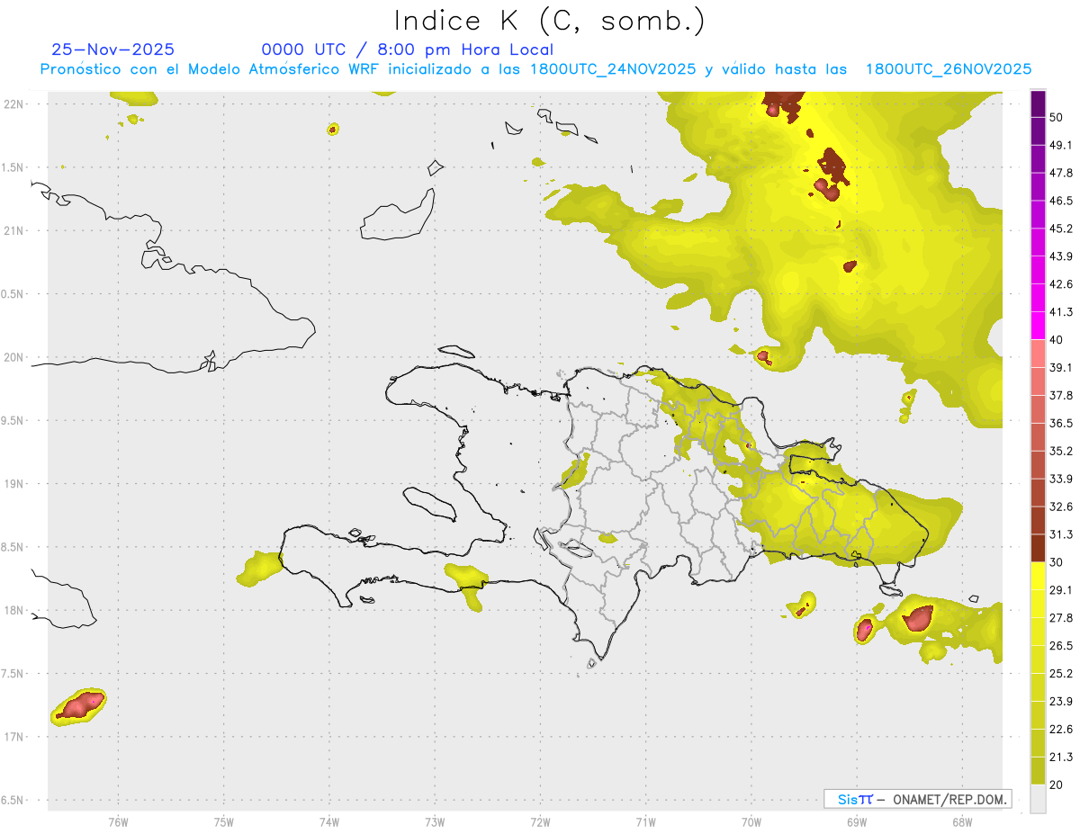Click legend value '22.6'
1080x834 pixels.
coord(1060,729)
